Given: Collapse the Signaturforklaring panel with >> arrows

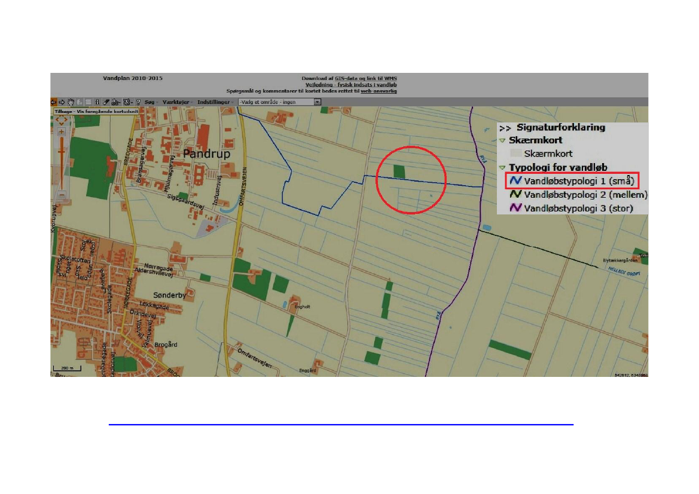Looking at the screenshot, I should coord(505,128).
